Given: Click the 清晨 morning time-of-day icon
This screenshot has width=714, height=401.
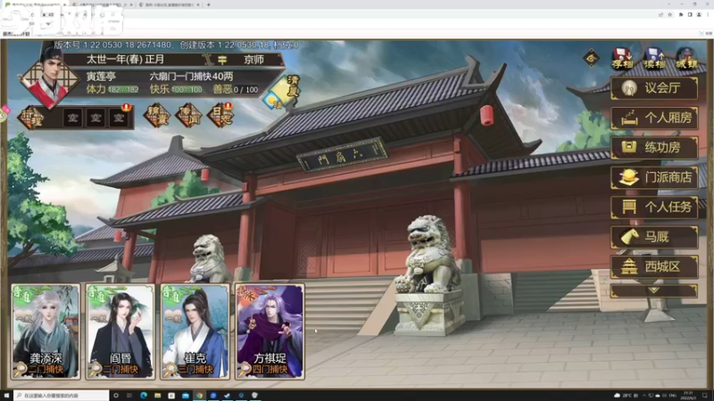Looking at the screenshot, I should (x=283, y=93).
